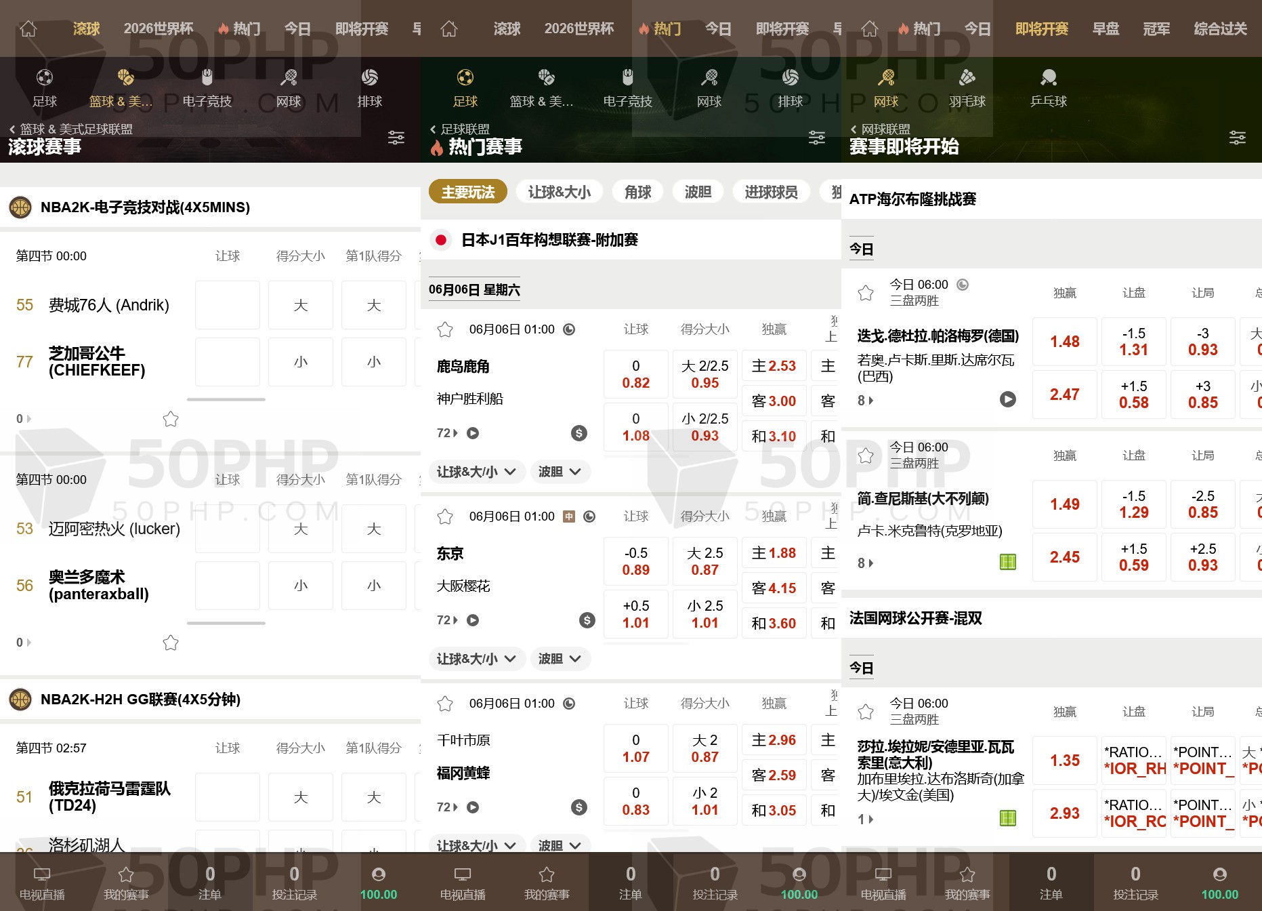This screenshot has width=1262, height=911.
Task: Expand 让球&大/小 dropdown under 鹿岛鹿角 match
Action: click(476, 472)
